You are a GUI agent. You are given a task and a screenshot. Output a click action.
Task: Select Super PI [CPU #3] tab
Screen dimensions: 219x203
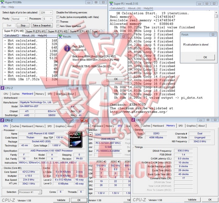pos(80,31)
